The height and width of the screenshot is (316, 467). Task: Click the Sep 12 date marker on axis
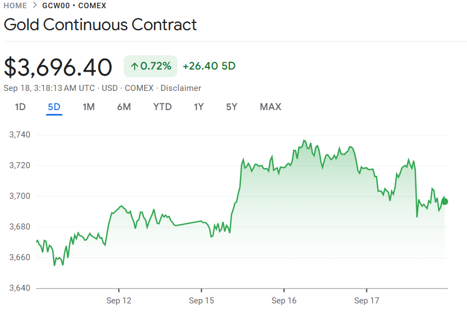click(x=119, y=301)
